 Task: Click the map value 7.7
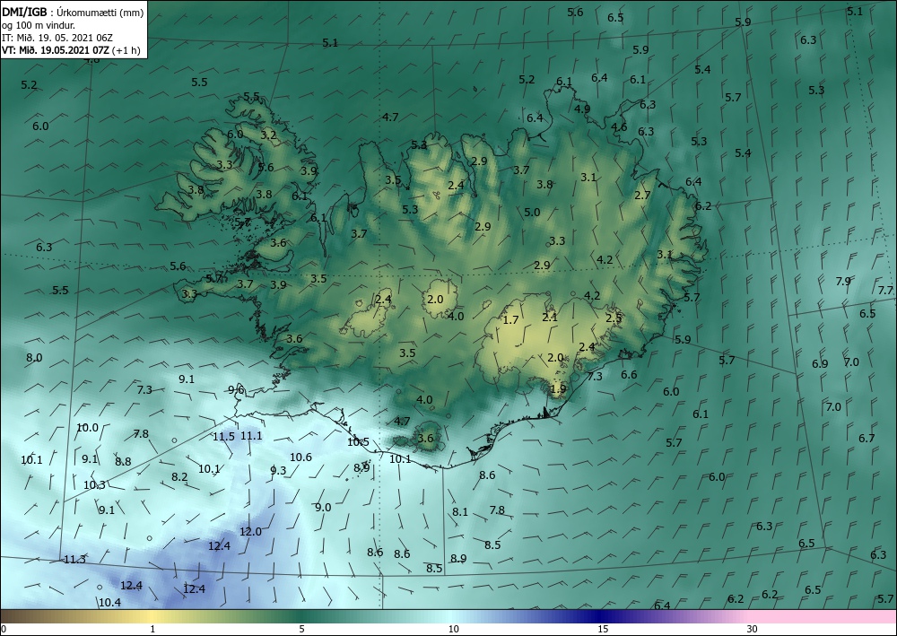coord(885,290)
